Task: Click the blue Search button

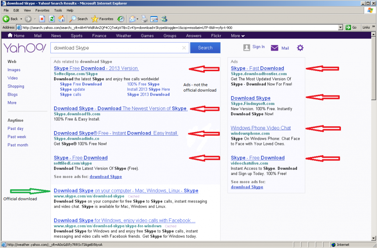Action: [x=205, y=48]
